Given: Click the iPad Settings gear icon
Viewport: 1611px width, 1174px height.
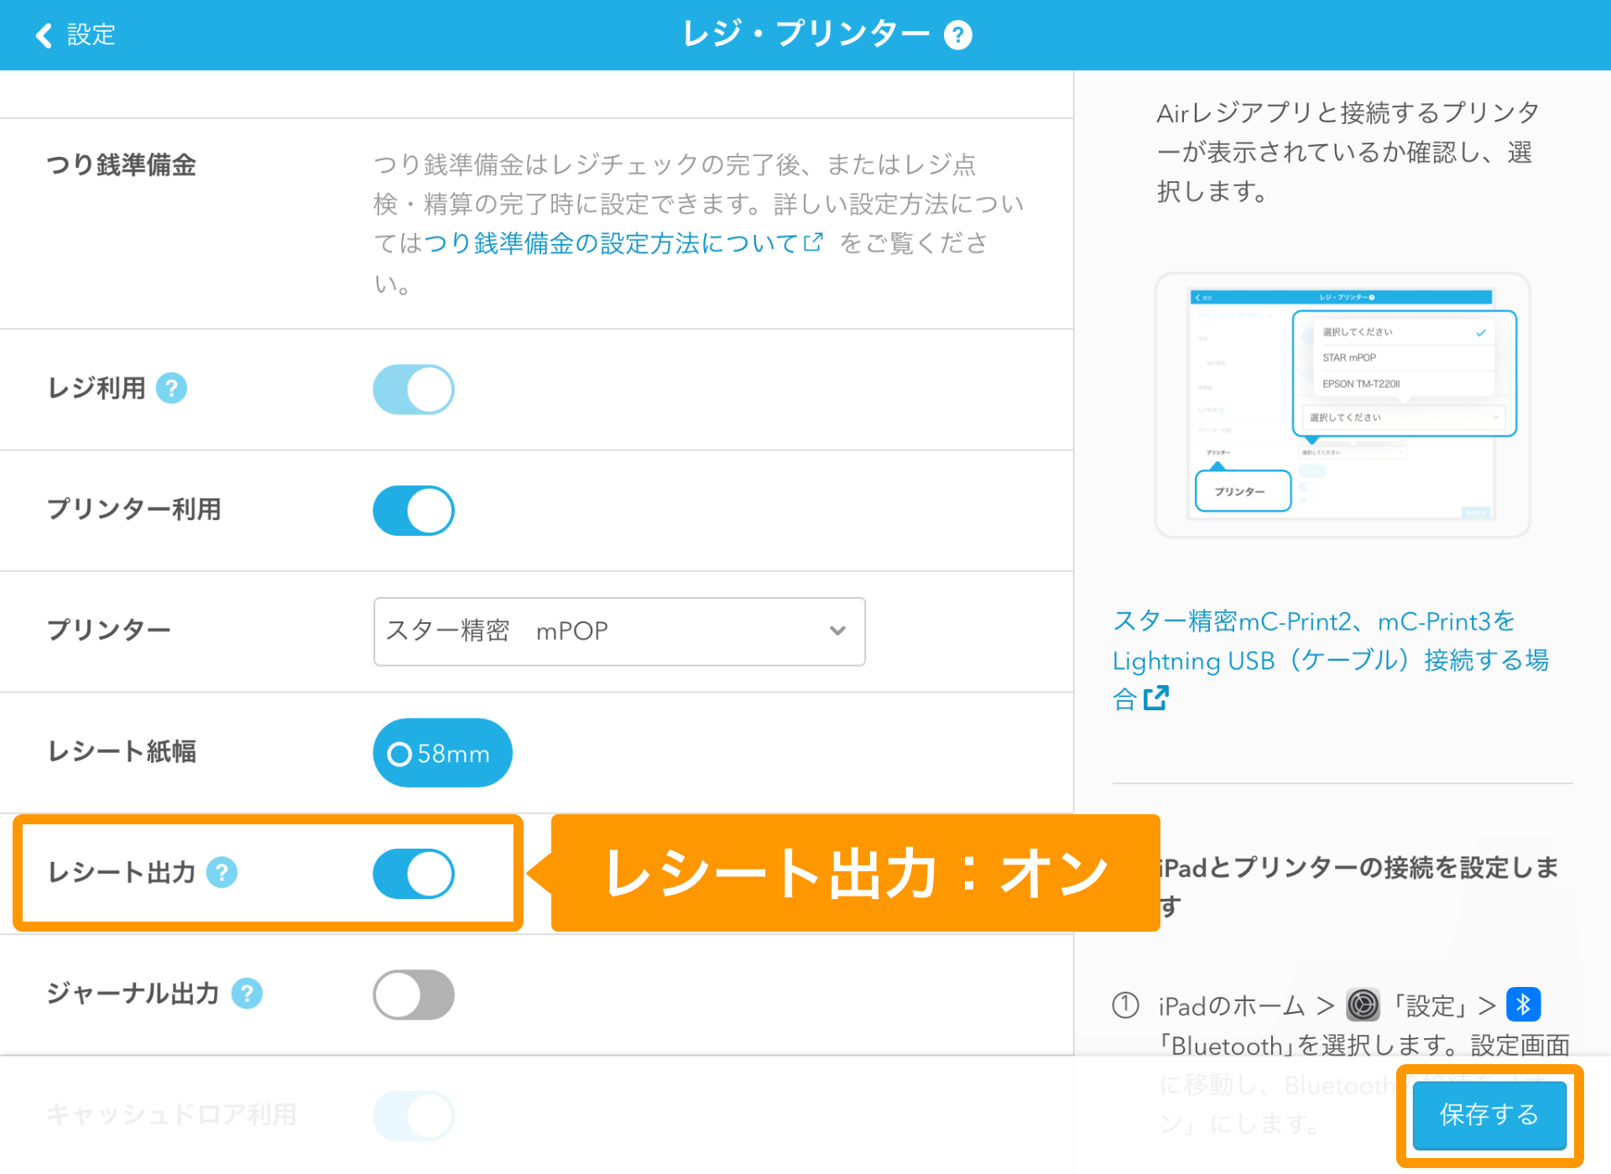Looking at the screenshot, I should pyautogui.click(x=1363, y=1004).
